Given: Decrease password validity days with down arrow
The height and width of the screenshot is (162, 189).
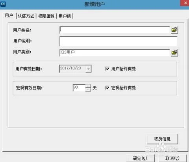Looking at the screenshot, I should tap(88, 89).
